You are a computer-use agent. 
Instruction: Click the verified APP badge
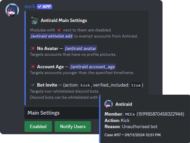click(x=44, y=6)
